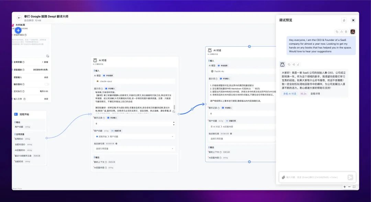Click the attachment paperclip in chat input
This screenshot has height=202, width=371.
coord(283,177)
